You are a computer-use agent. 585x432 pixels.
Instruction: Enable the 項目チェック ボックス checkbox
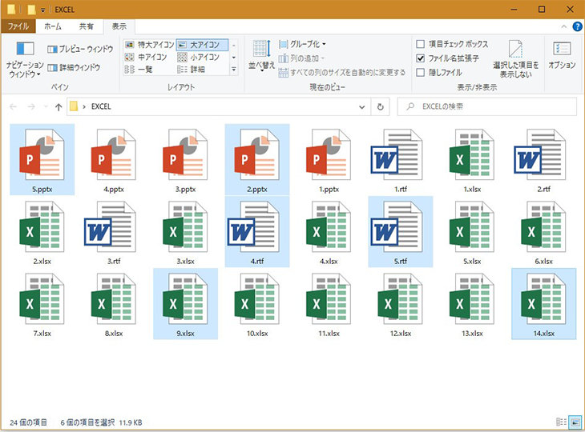[x=420, y=44]
